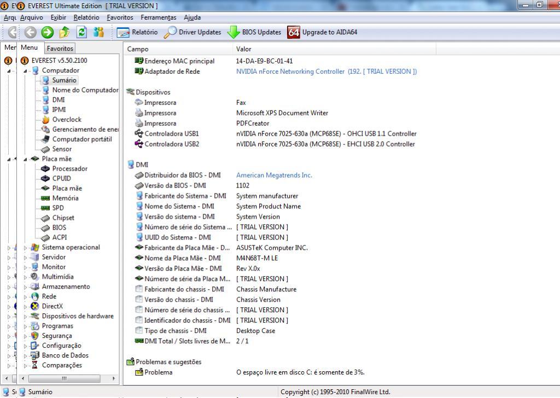
Task: Collapse the Placa mãe tree node
Action: tap(25, 160)
